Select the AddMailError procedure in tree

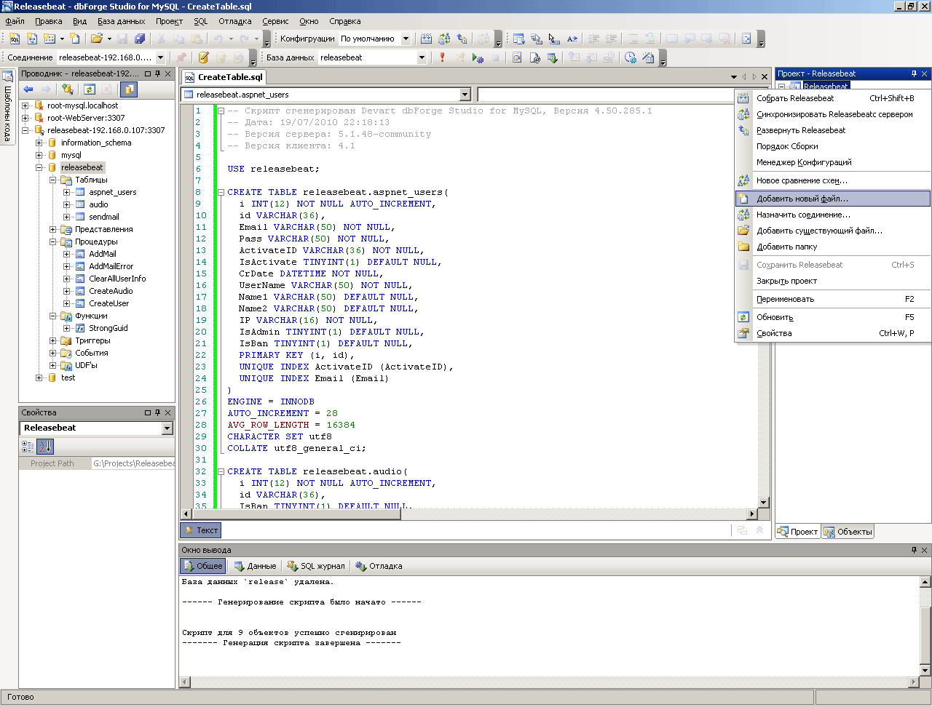(x=111, y=266)
